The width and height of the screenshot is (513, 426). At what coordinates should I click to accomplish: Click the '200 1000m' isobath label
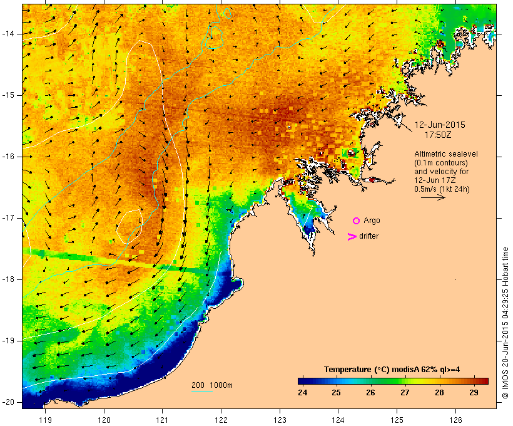212,385
